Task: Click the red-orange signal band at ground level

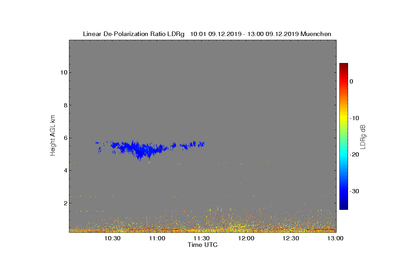Action: [x=203, y=230]
